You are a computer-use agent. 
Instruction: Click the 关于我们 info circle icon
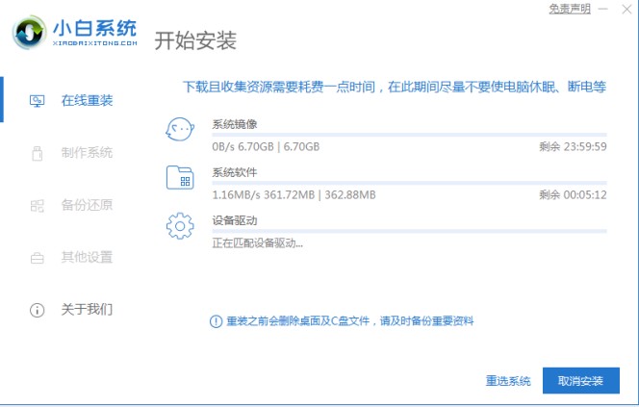[38, 310]
